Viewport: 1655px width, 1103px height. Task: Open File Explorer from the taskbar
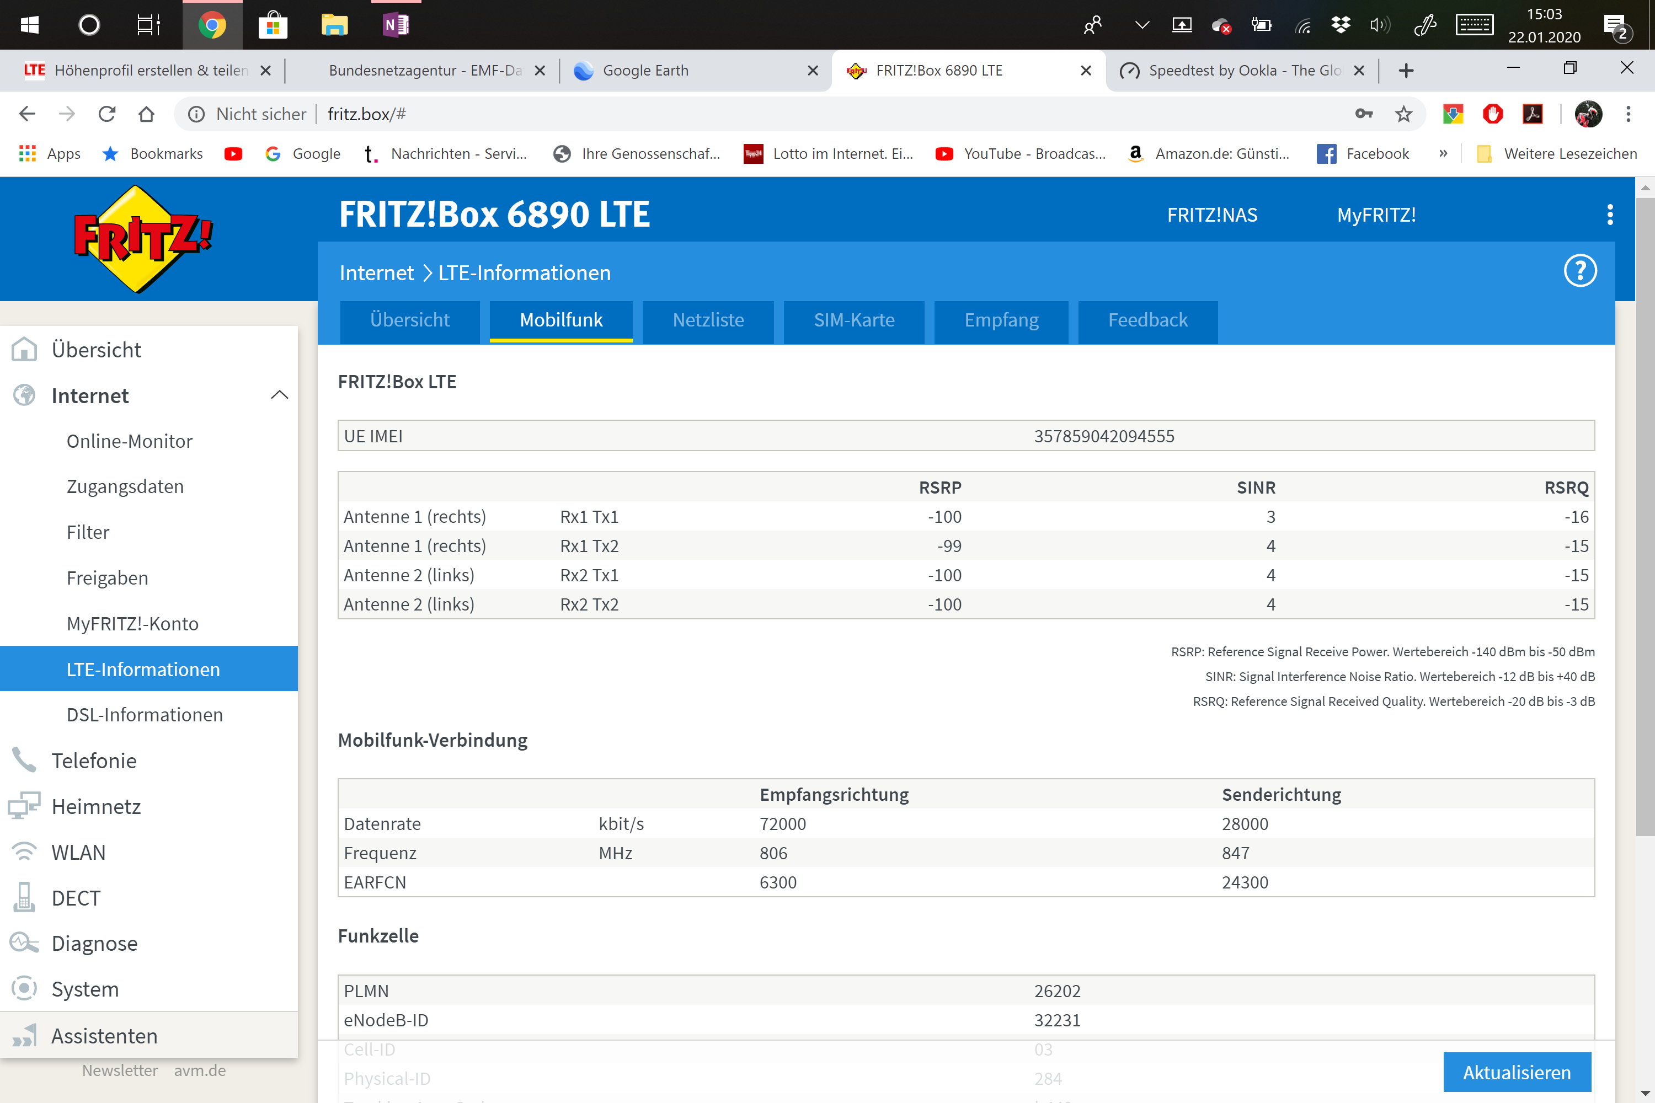pyautogui.click(x=334, y=25)
